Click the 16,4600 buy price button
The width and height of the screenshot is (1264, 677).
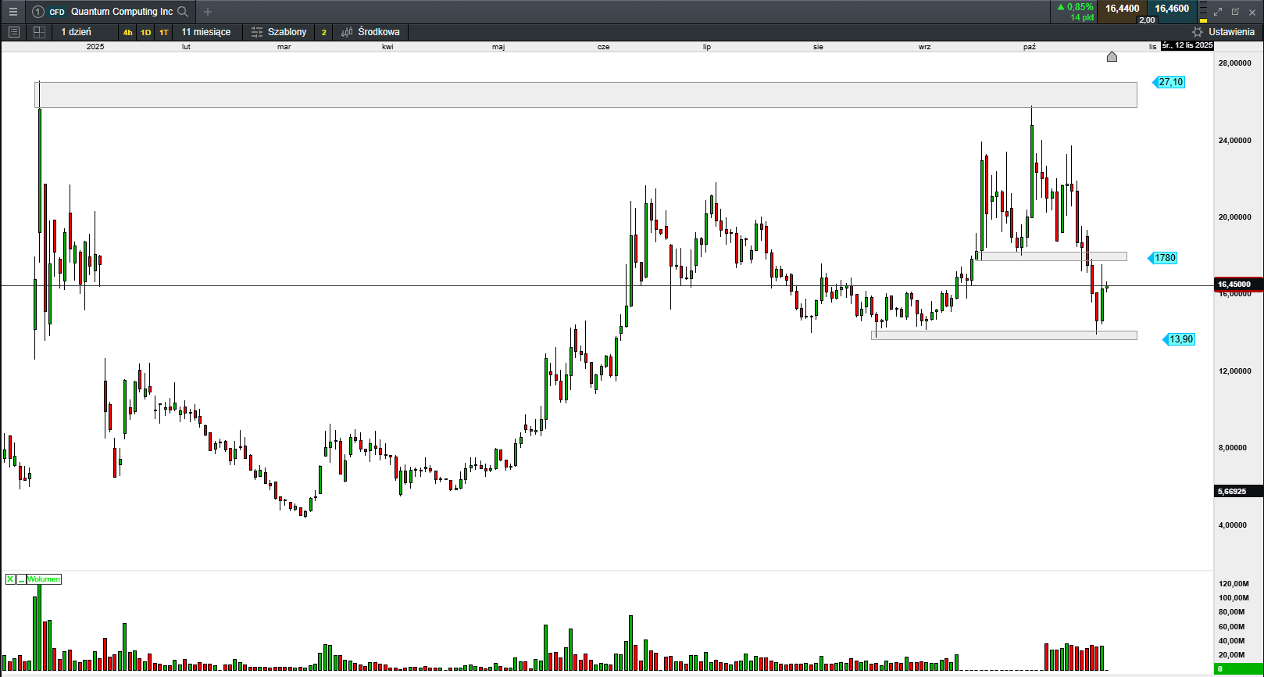tap(1172, 9)
